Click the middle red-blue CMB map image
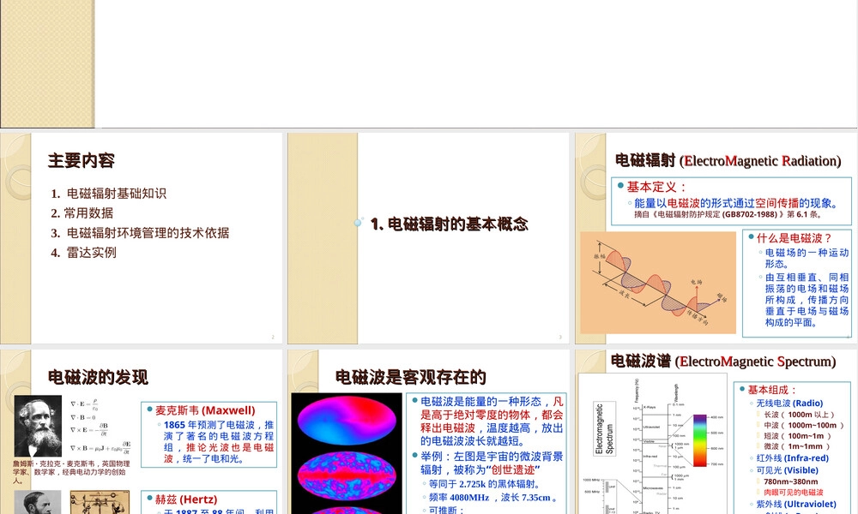Screen dimensions: 858x514 (347, 475)
